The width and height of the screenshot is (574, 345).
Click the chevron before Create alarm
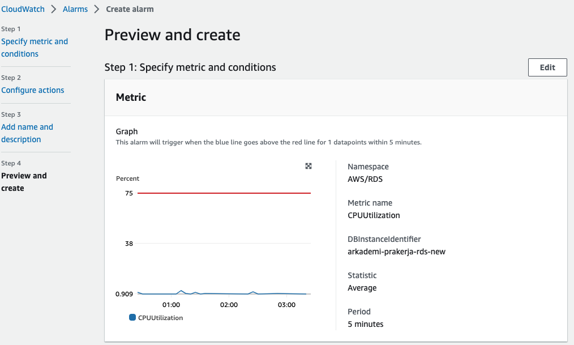[97, 9]
